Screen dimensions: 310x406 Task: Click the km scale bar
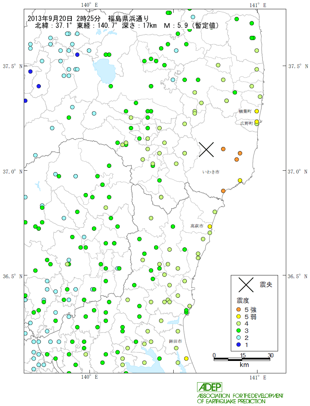pos(242,360)
